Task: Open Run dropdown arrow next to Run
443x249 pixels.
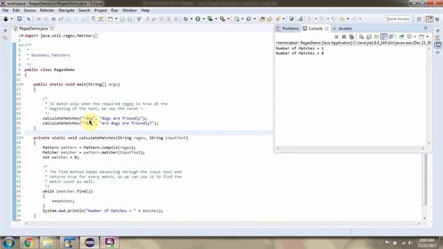Action: click(204, 19)
